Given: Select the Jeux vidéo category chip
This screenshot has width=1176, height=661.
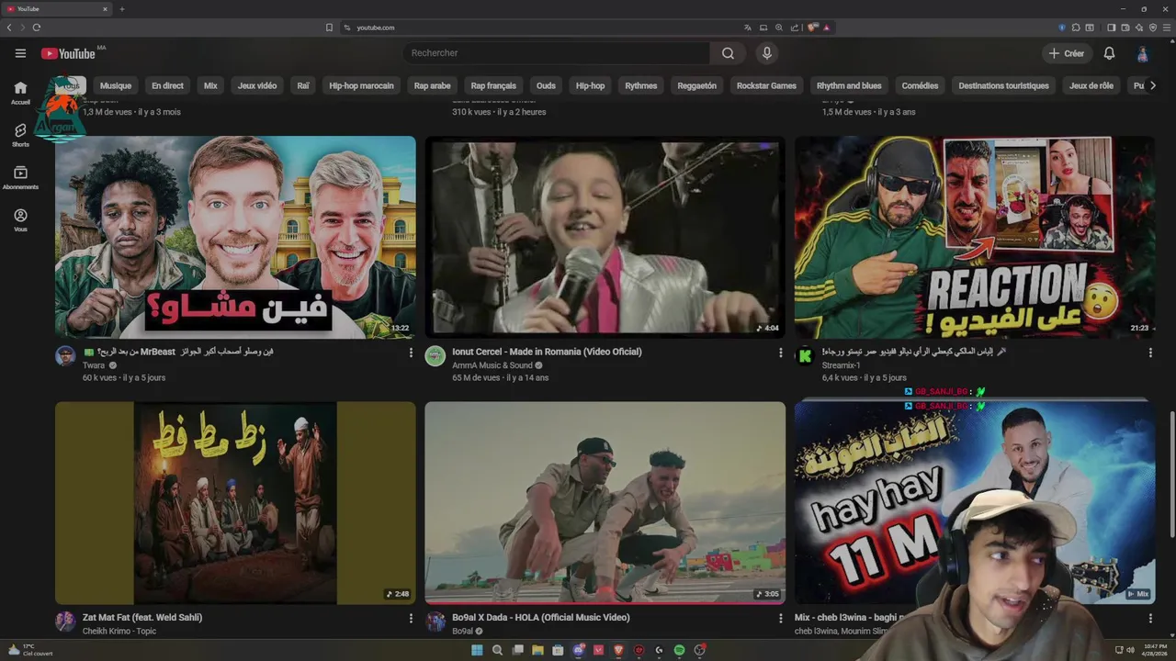Looking at the screenshot, I should tap(257, 85).
